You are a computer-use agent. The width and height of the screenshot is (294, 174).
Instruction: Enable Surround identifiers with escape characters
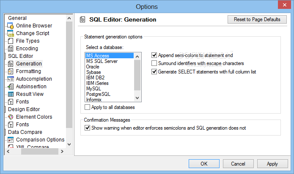[154, 63]
